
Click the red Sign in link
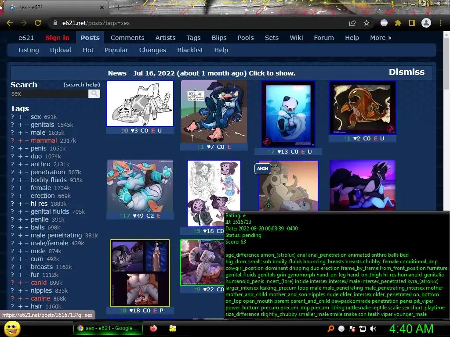click(57, 38)
